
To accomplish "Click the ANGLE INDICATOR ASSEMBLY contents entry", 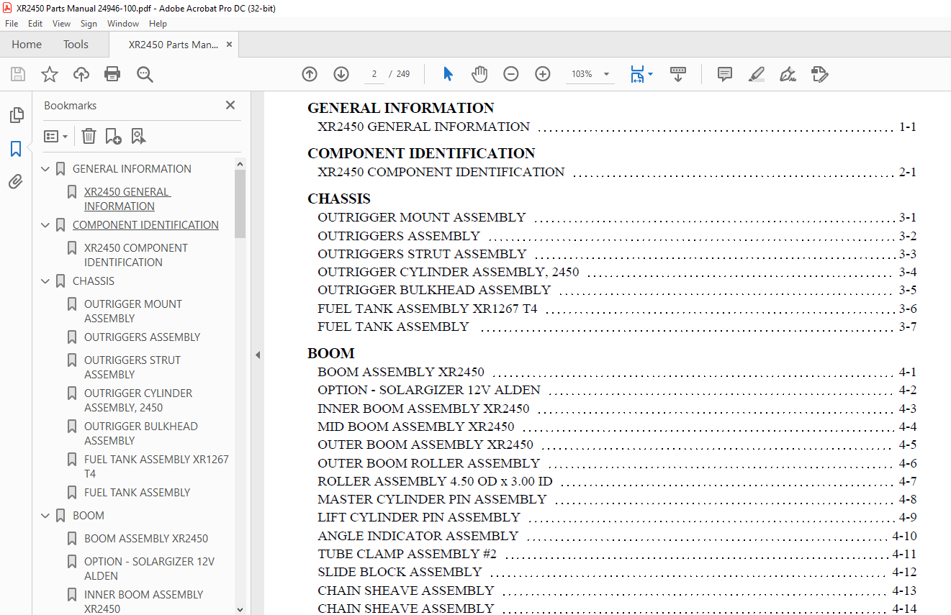I will pyautogui.click(x=418, y=536).
